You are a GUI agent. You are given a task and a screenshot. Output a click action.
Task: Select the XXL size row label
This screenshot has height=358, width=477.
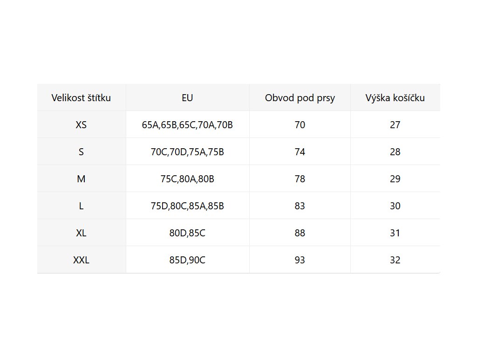[81, 260]
